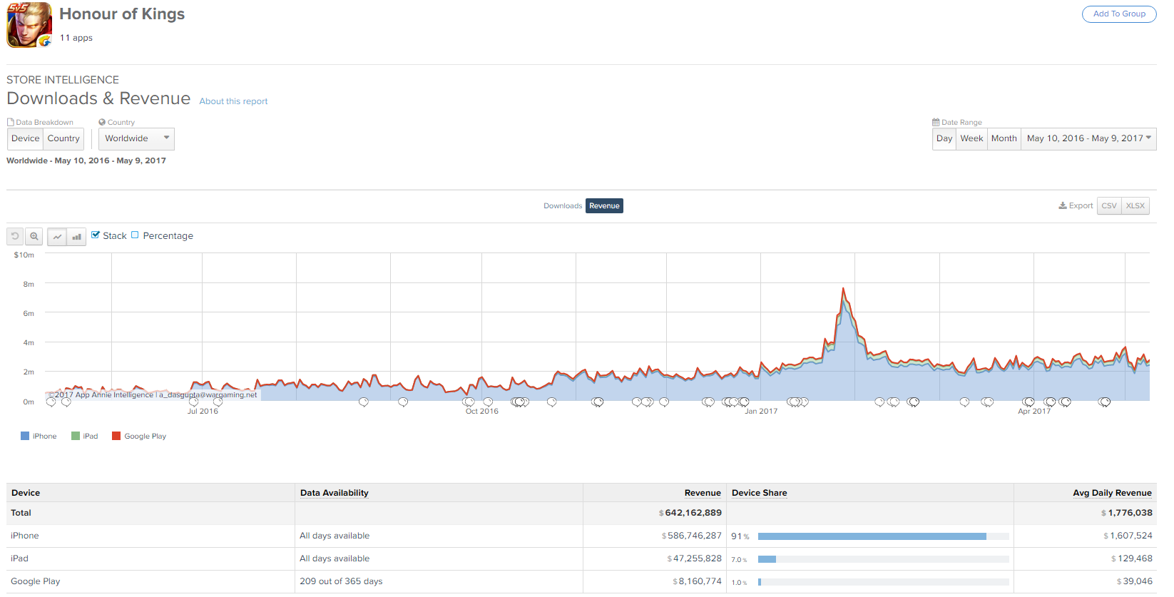1174x597 pixels.
Task: Click the Avg Daily Revenue column header
Action: (1112, 493)
